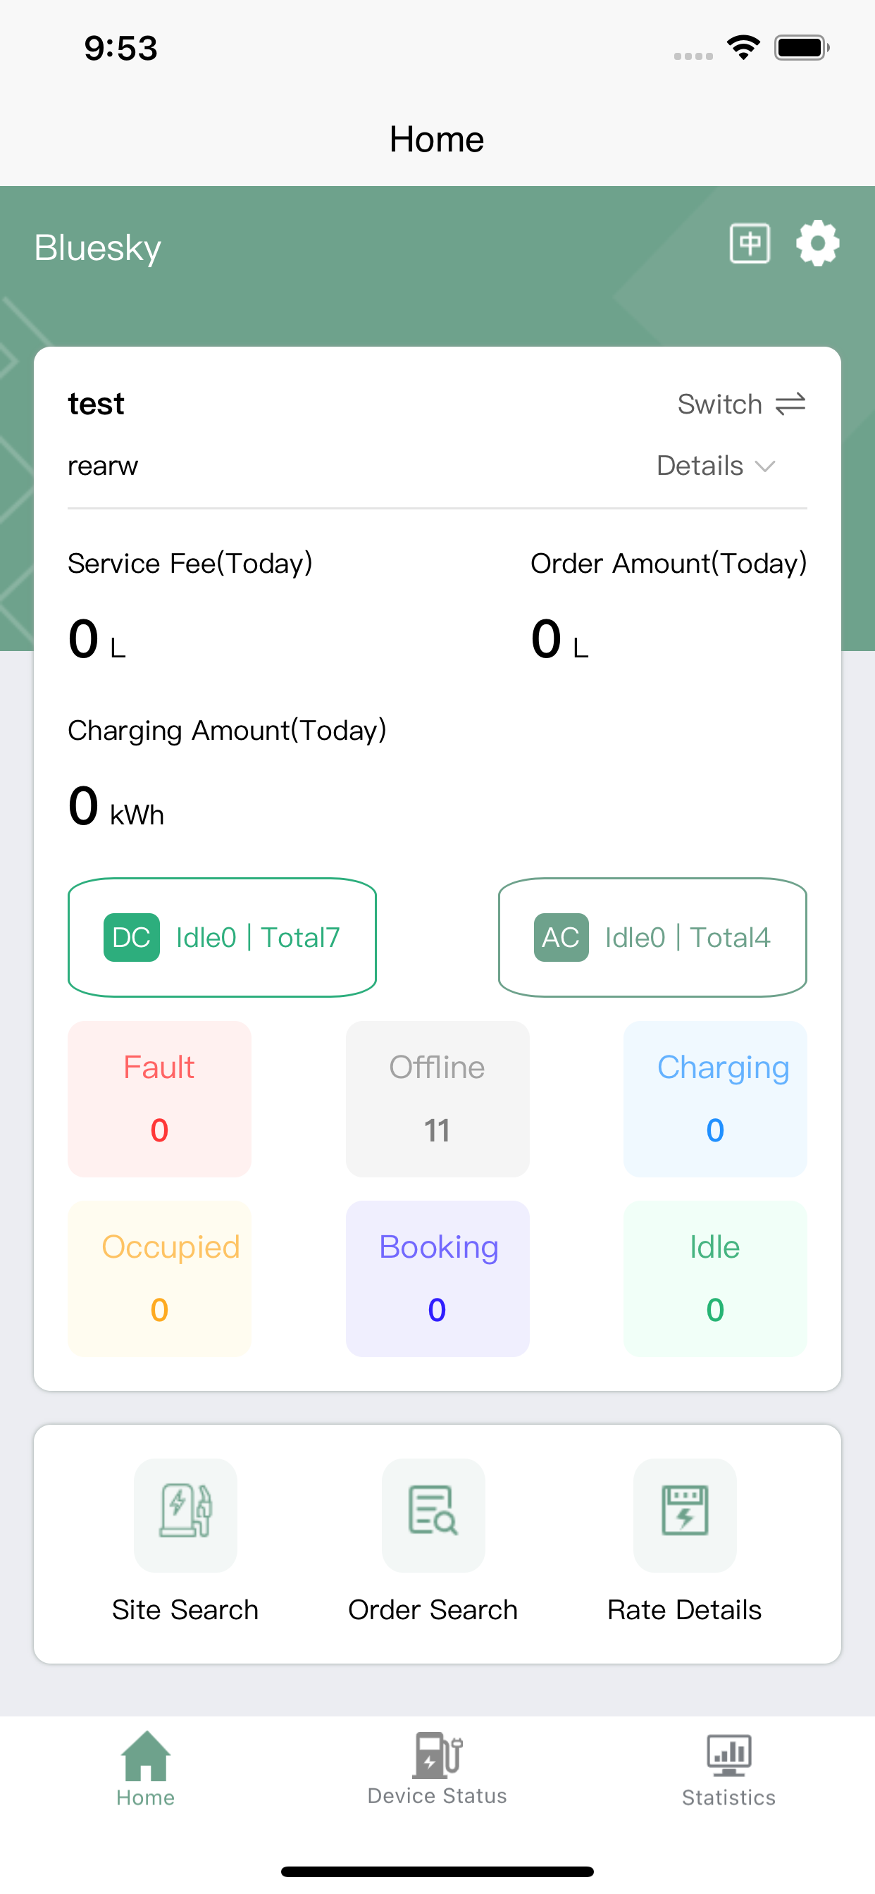Tap the Wi-Fi status icon
The width and height of the screenshot is (875, 1894).
pyautogui.click(x=743, y=48)
